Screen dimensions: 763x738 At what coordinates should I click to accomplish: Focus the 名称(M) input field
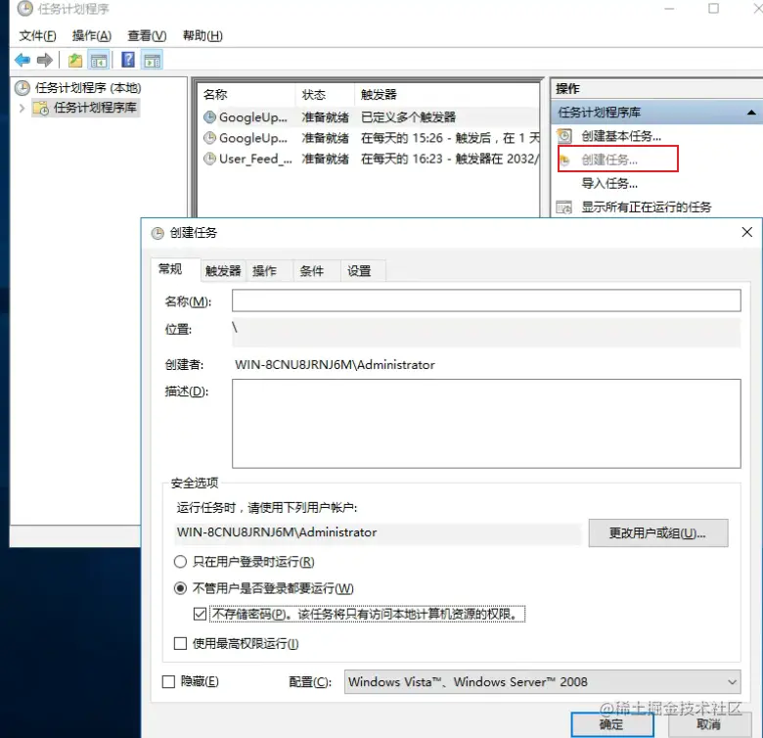point(486,300)
